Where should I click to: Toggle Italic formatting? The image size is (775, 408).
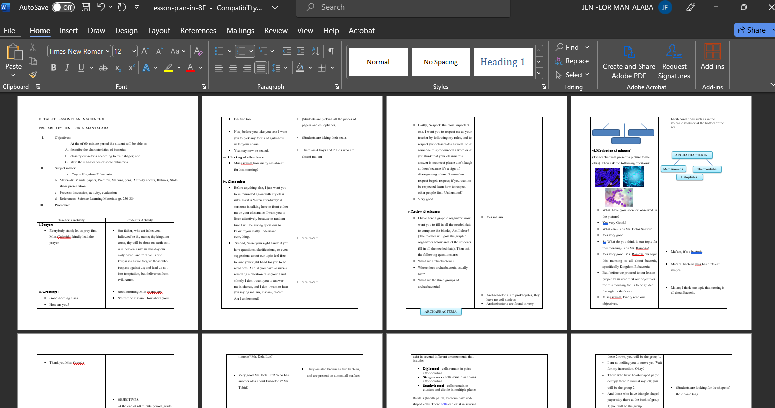click(67, 67)
